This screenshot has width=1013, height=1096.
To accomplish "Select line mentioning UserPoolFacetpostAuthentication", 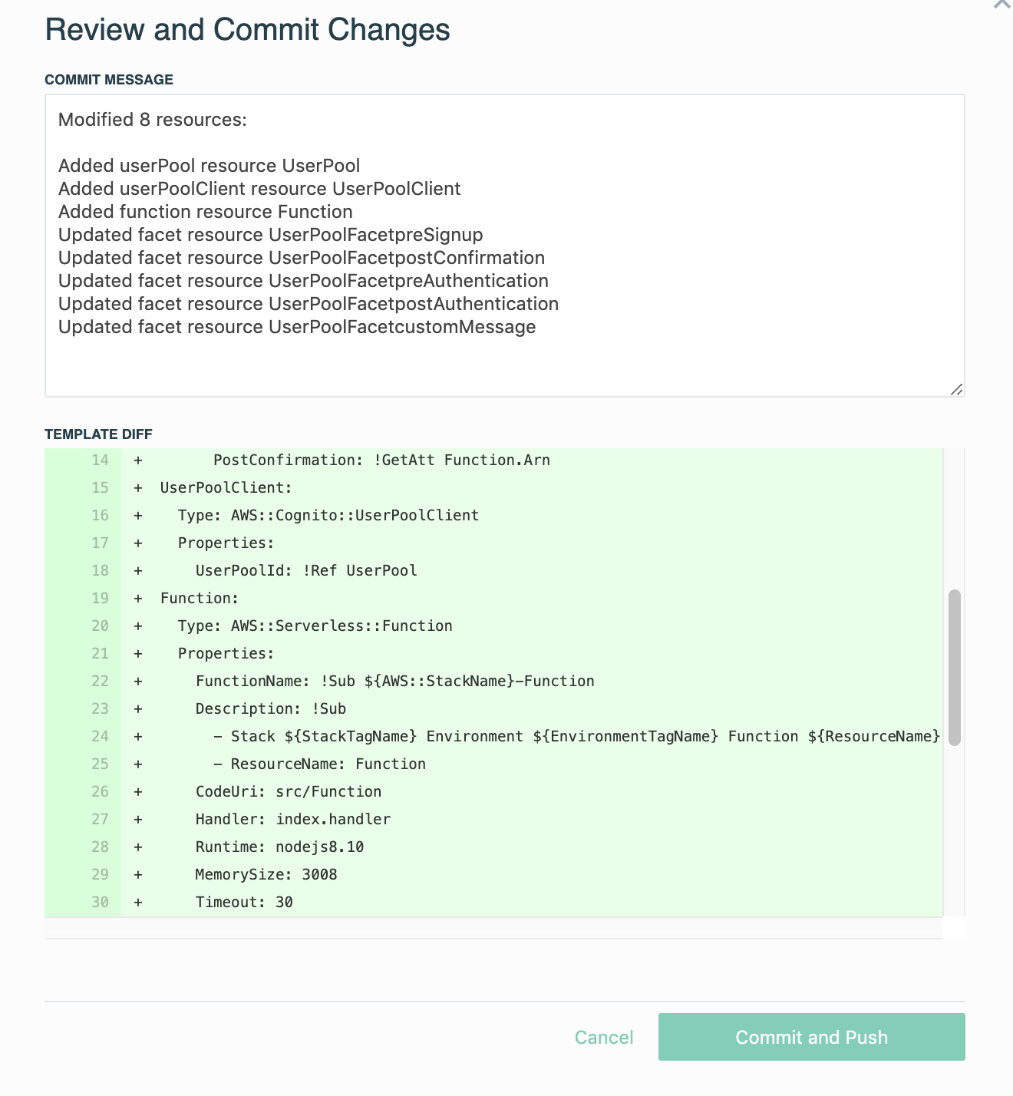I will 309,304.
